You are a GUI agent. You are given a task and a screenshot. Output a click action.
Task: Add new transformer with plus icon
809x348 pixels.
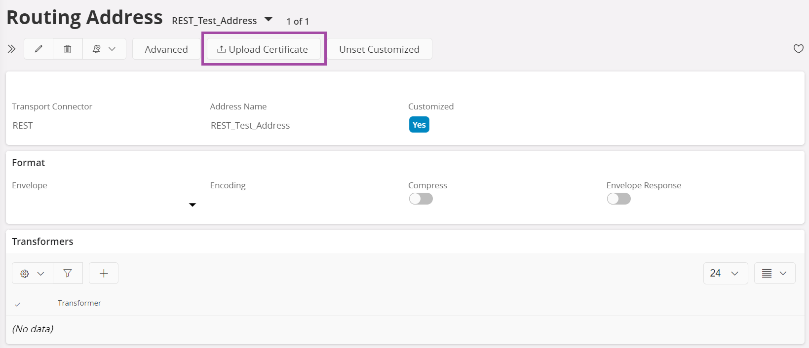104,273
